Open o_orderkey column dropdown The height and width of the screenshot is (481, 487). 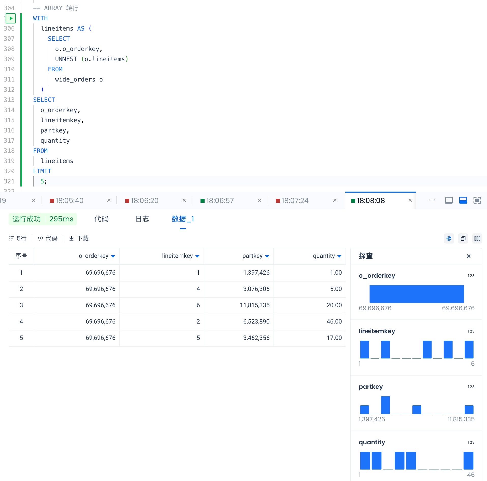point(113,256)
